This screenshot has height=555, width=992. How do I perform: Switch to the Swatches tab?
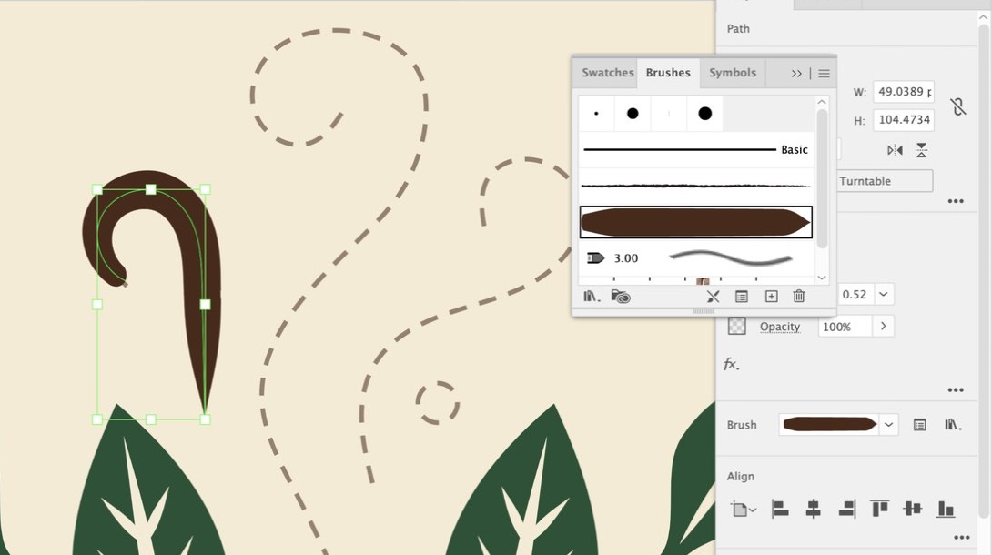coord(607,73)
